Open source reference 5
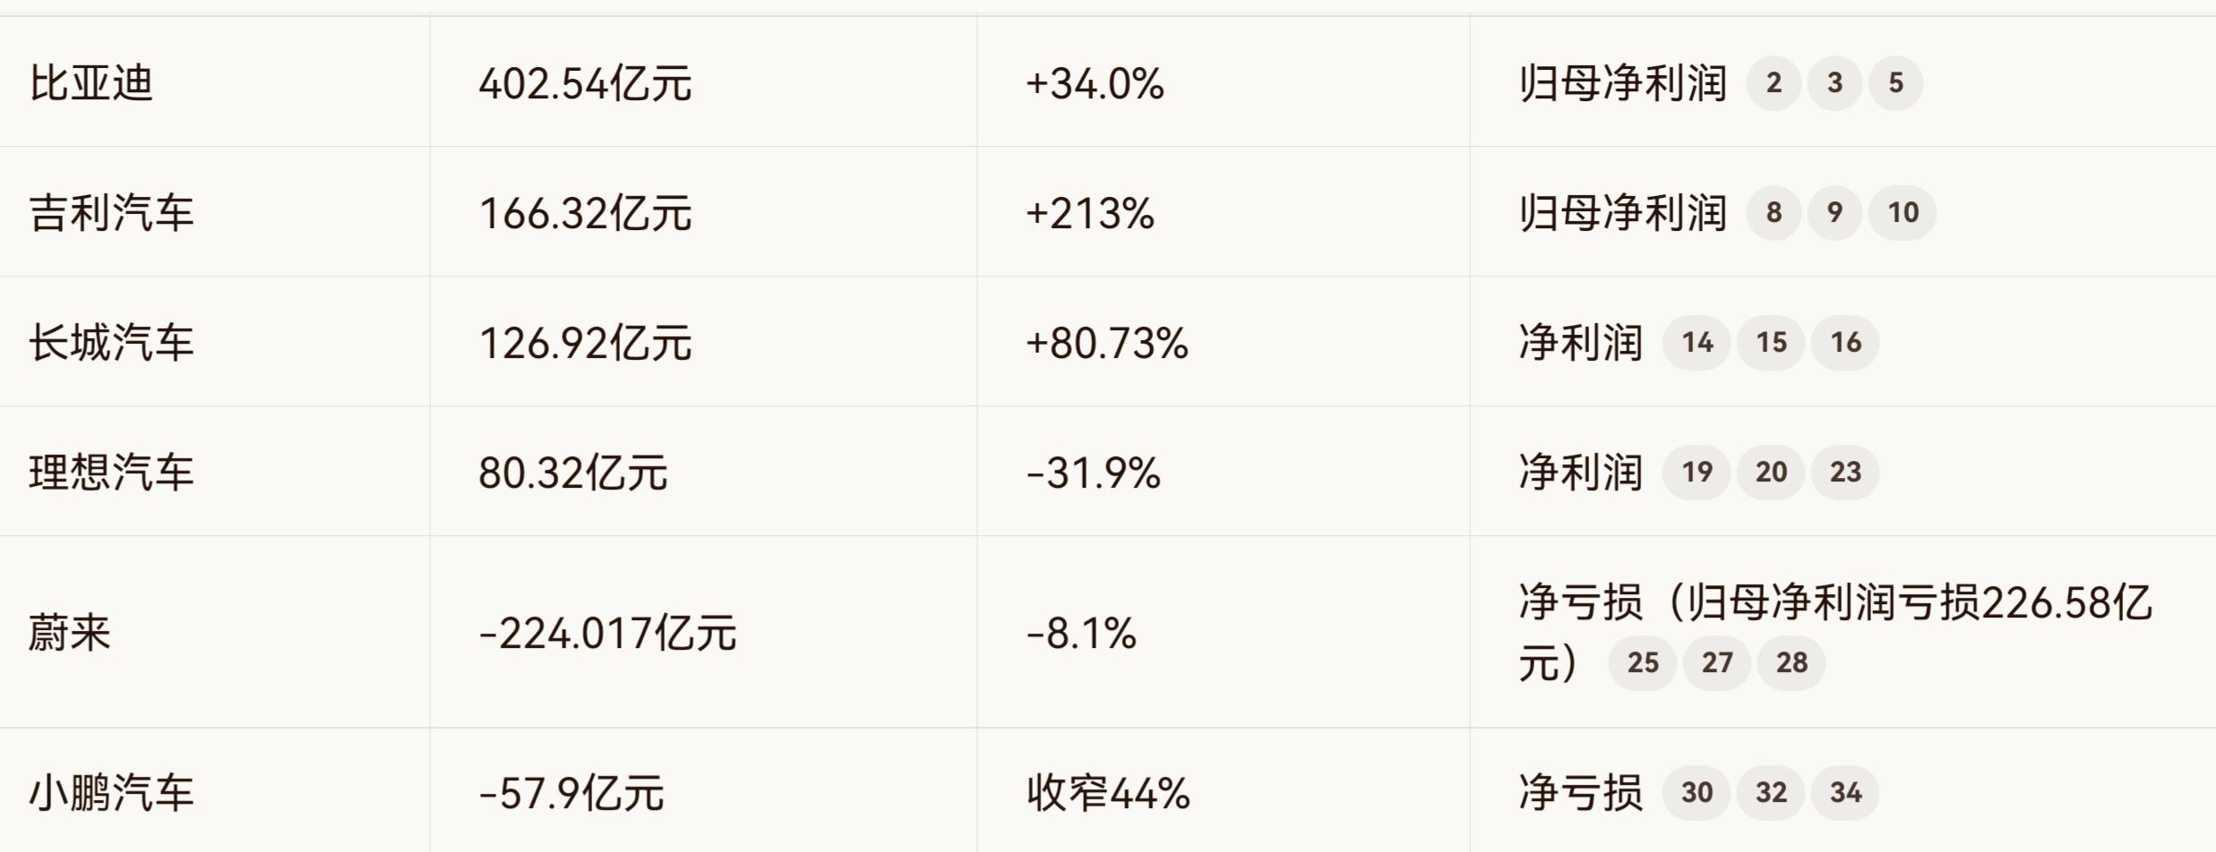The width and height of the screenshot is (2216, 852). (x=1895, y=83)
